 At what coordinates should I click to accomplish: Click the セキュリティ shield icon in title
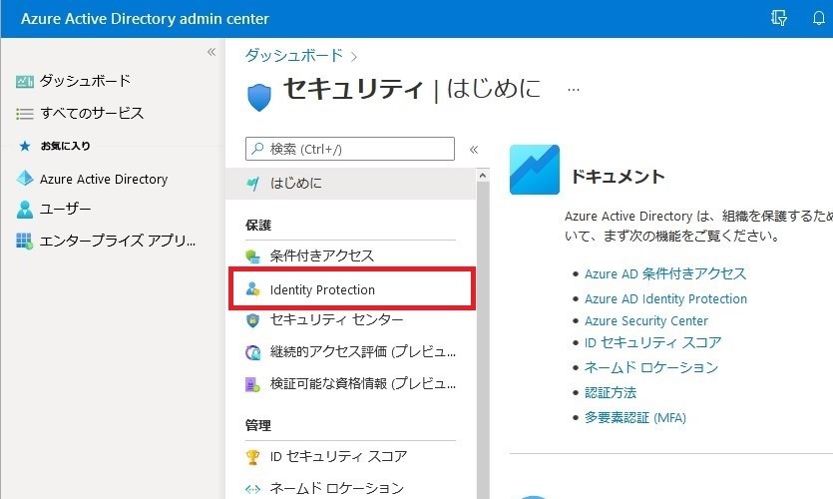click(x=259, y=97)
